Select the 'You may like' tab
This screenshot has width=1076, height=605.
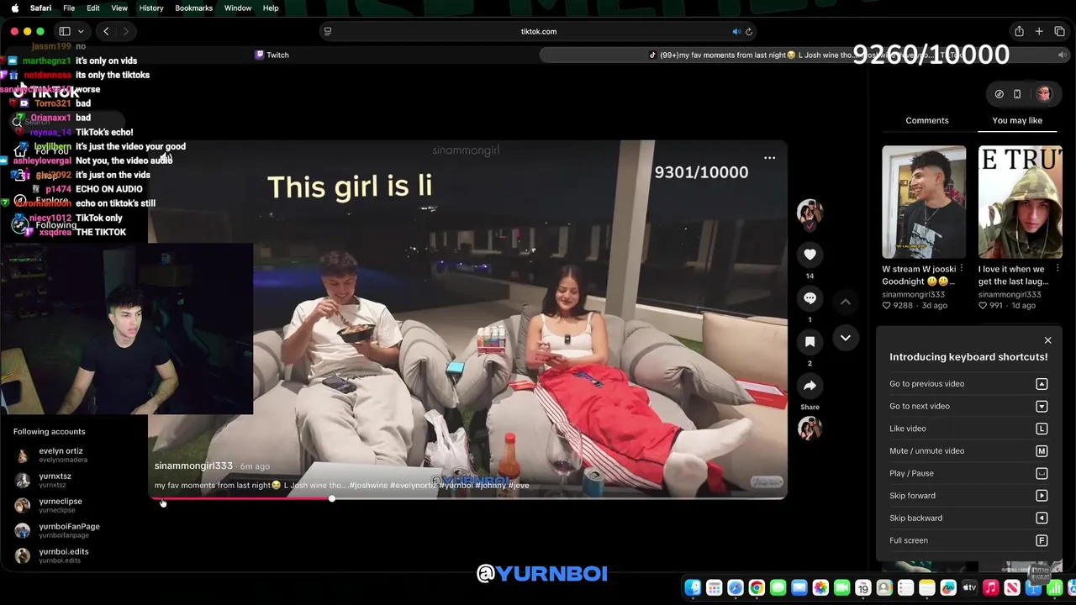point(1017,120)
